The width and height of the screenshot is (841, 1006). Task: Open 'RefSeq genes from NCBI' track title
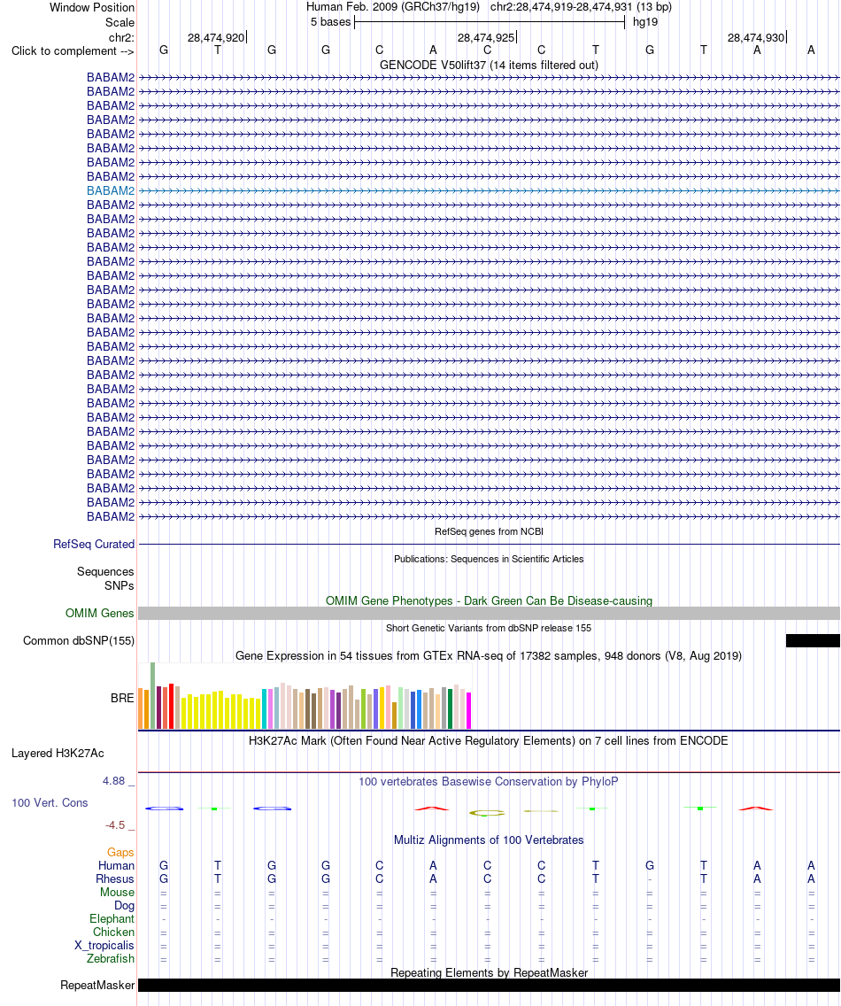point(489,531)
